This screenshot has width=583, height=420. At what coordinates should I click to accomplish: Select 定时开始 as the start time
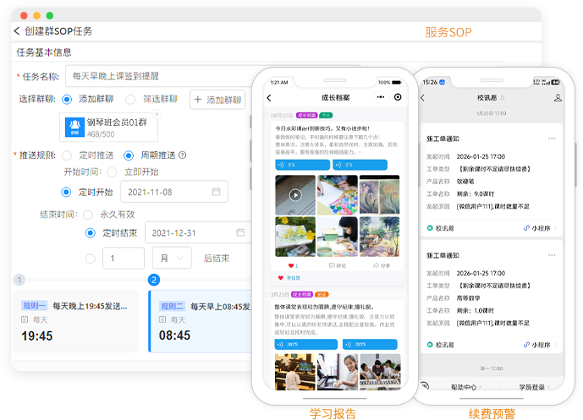[x=66, y=192]
